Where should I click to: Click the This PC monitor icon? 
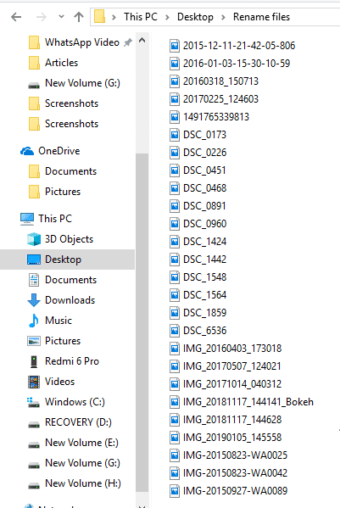[x=27, y=219]
